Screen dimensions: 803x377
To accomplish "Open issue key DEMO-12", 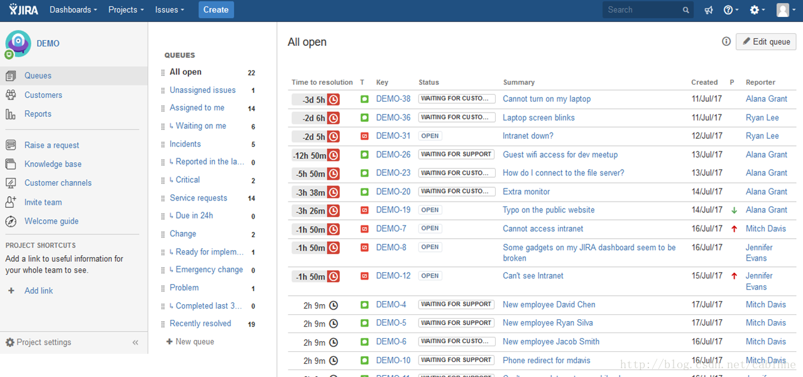I will (393, 276).
